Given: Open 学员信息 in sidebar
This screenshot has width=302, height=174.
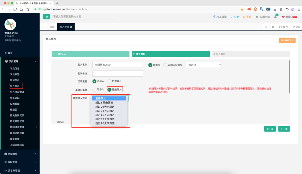Looking at the screenshot, I should (x=15, y=68).
